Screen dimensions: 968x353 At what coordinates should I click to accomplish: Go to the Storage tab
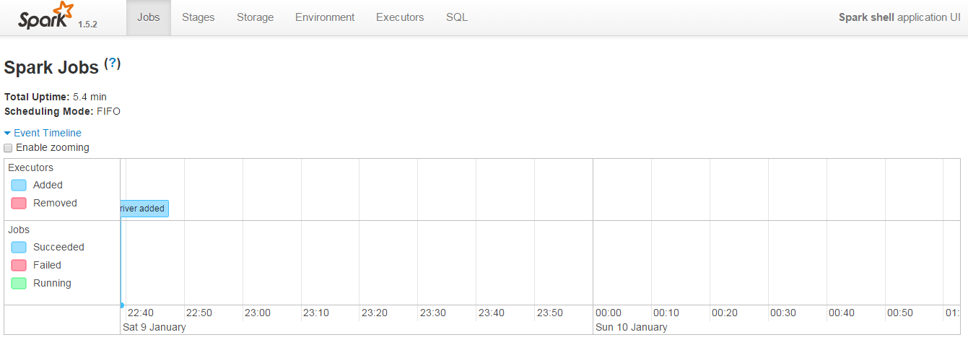[x=255, y=17]
